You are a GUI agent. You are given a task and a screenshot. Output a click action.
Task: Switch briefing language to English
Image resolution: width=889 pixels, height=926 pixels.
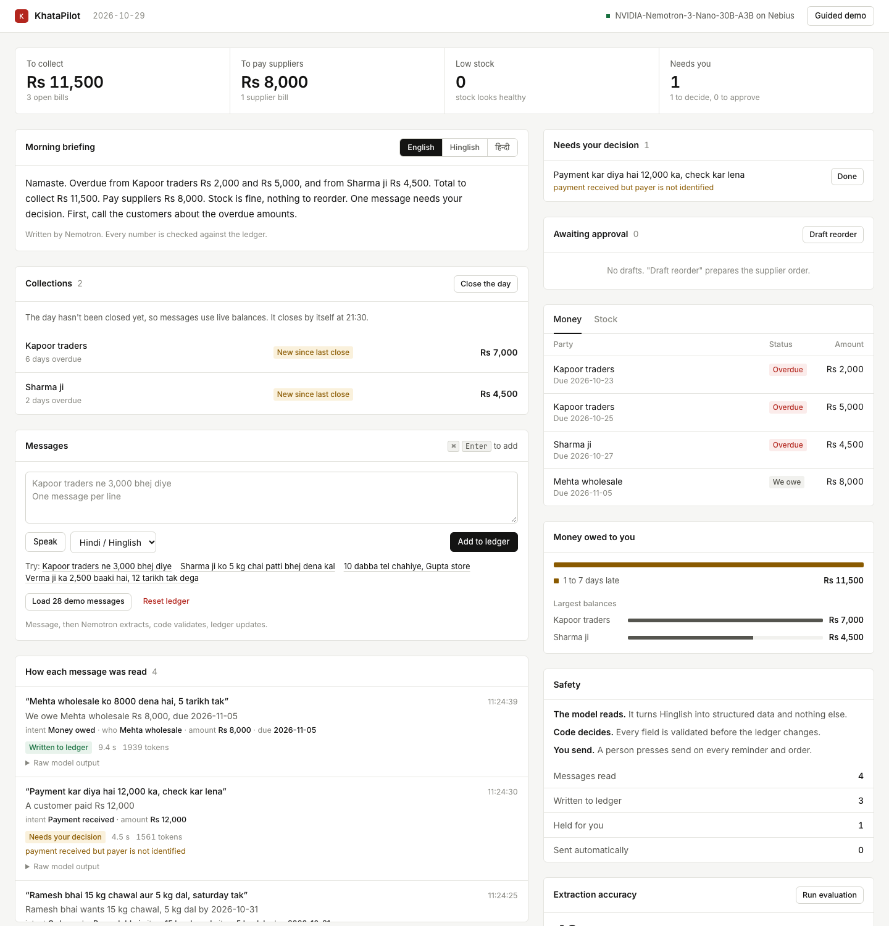pos(421,148)
